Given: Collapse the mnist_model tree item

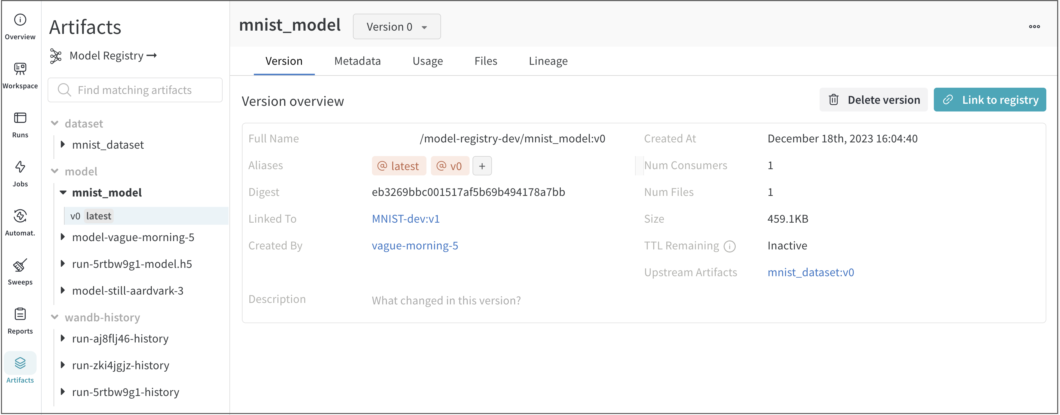Looking at the screenshot, I should point(63,193).
